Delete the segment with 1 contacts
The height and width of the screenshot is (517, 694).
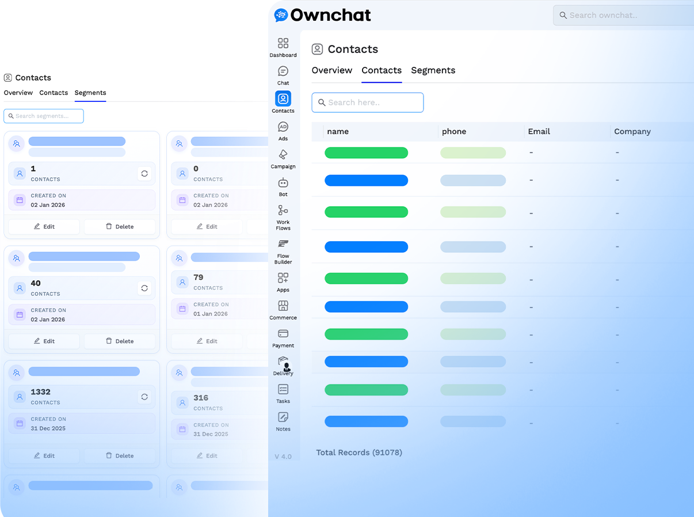click(x=120, y=226)
